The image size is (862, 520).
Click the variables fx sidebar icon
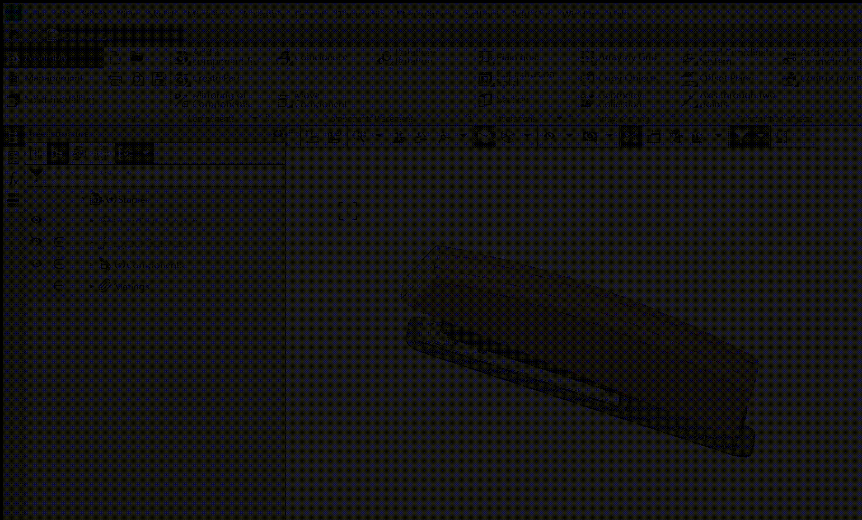[13, 179]
